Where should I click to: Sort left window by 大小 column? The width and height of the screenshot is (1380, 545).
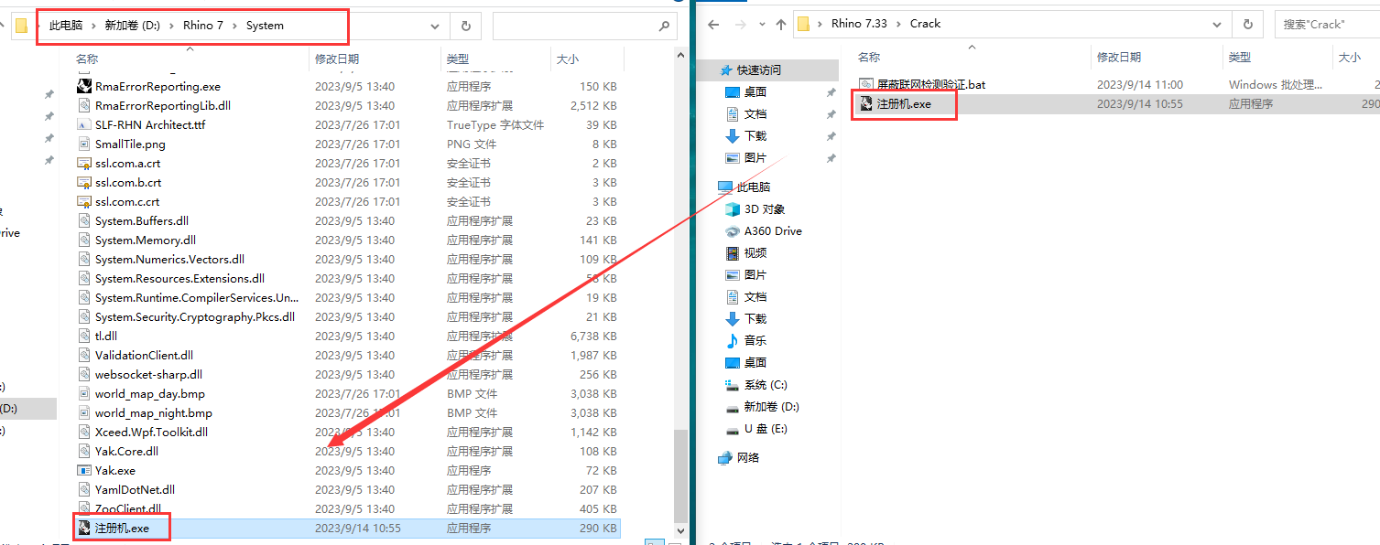pos(567,59)
